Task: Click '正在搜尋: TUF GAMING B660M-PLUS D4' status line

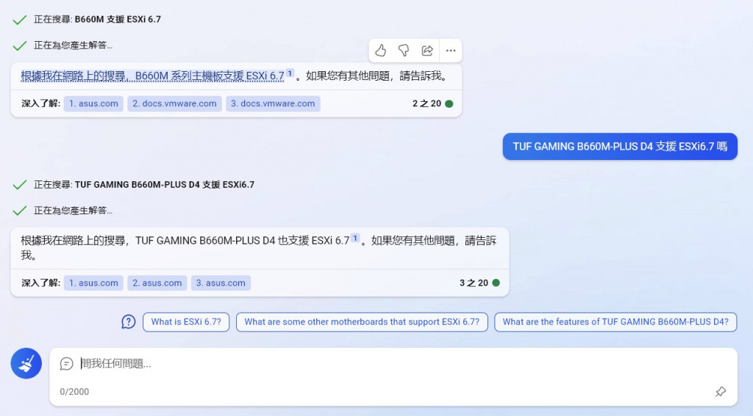Action: click(x=144, y=184)
